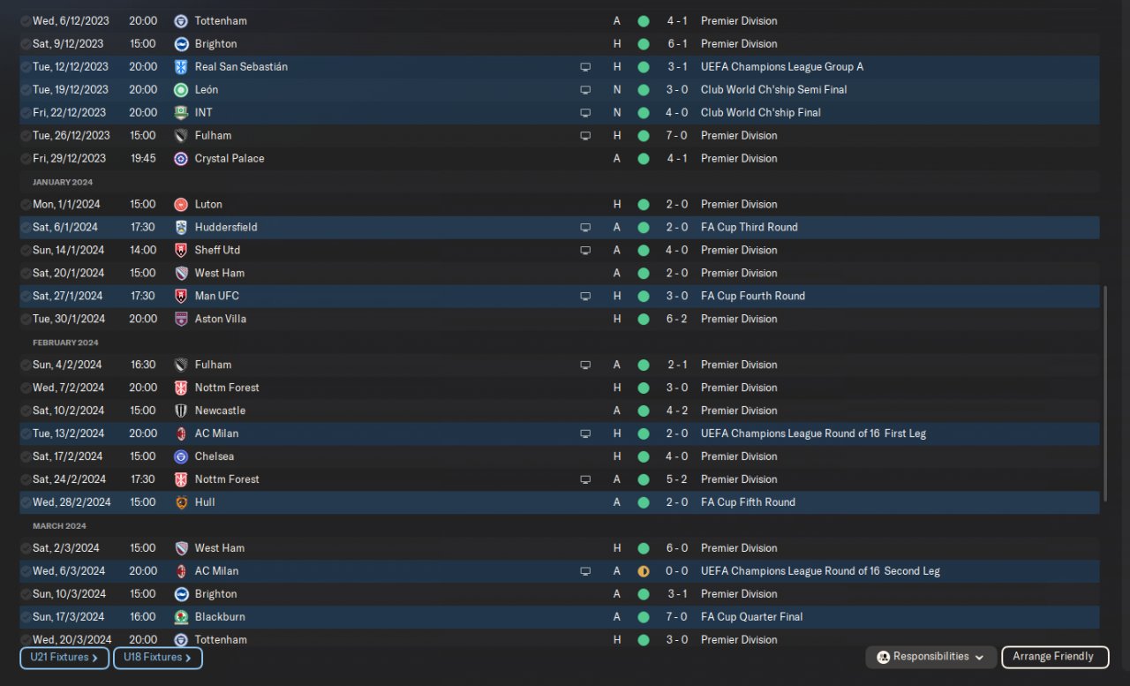Expand U18 Fixtures

(x=158, y=658)
